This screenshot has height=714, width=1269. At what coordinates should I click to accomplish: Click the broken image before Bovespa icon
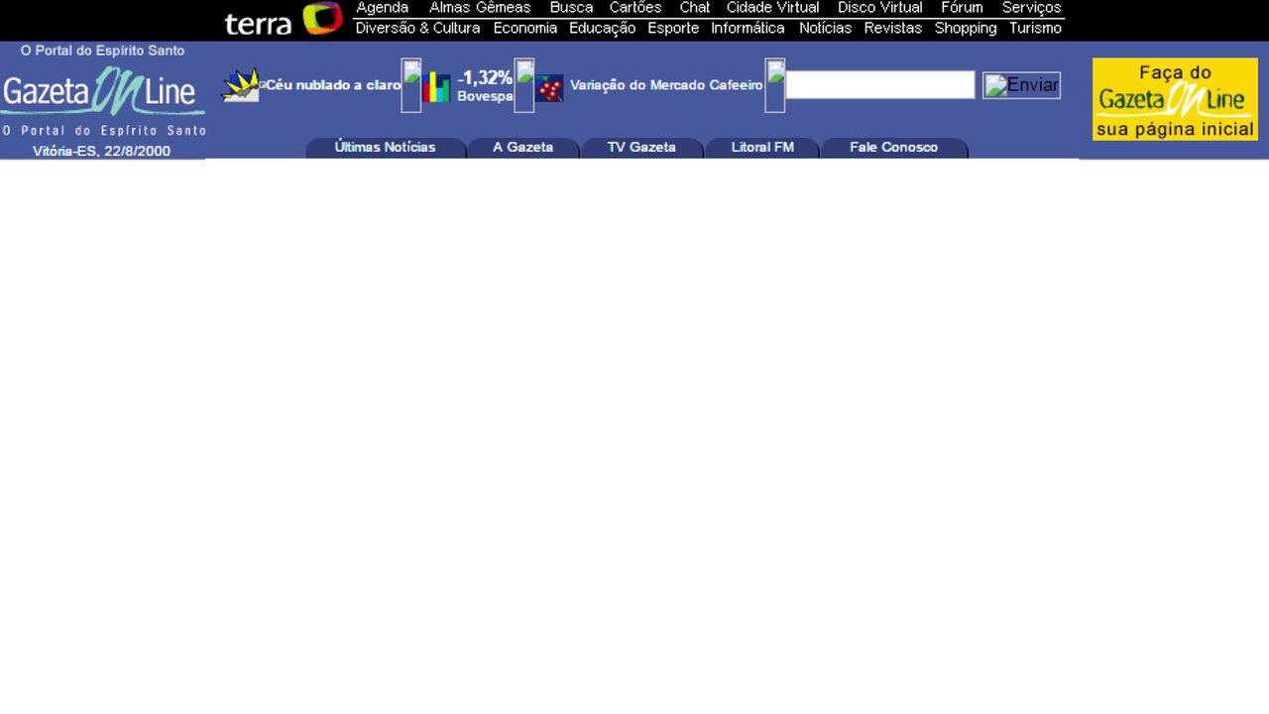411,85
